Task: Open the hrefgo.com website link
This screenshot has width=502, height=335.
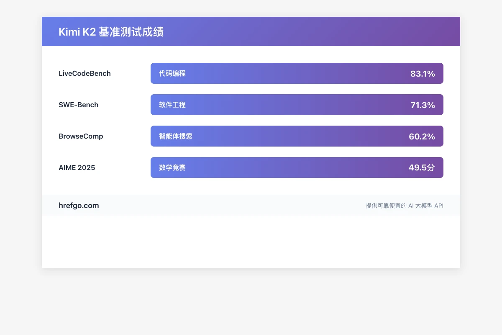Action: point(79,206)
